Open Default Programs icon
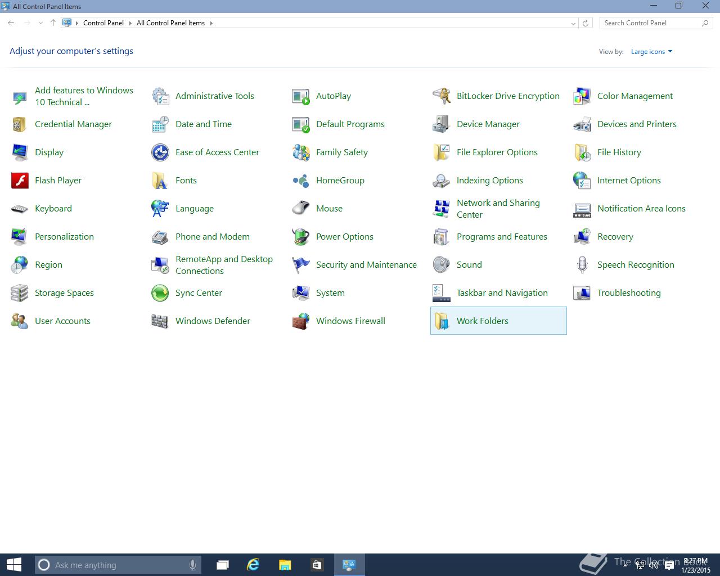Screen dimensions: 720x576 (x=301, y=124)
